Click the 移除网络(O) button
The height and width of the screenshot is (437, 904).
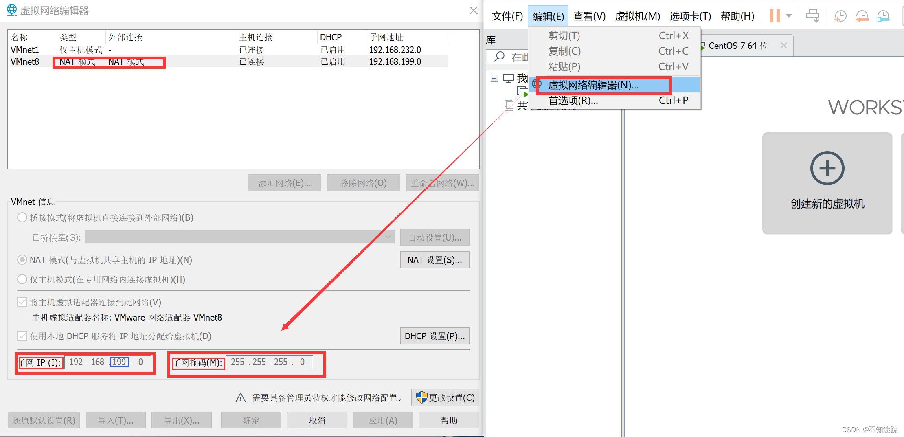tap(363, 183)
